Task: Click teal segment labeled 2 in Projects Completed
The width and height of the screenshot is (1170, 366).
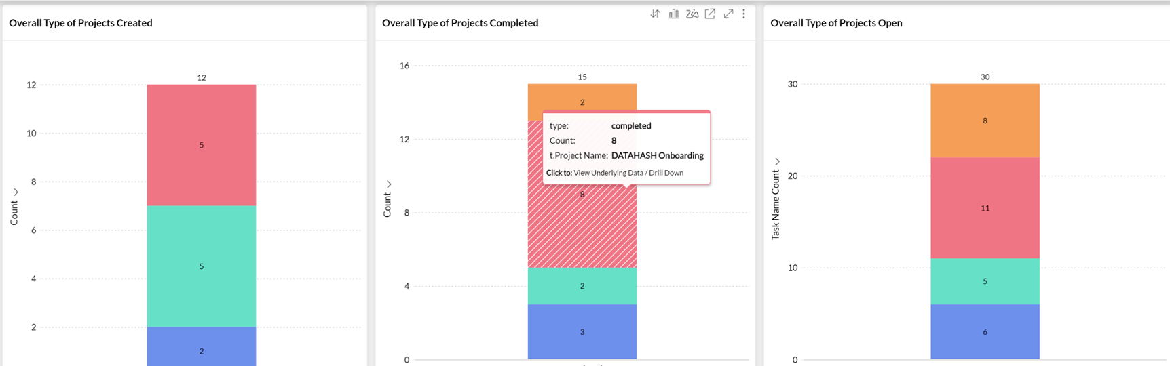Action: coord(582,285)
